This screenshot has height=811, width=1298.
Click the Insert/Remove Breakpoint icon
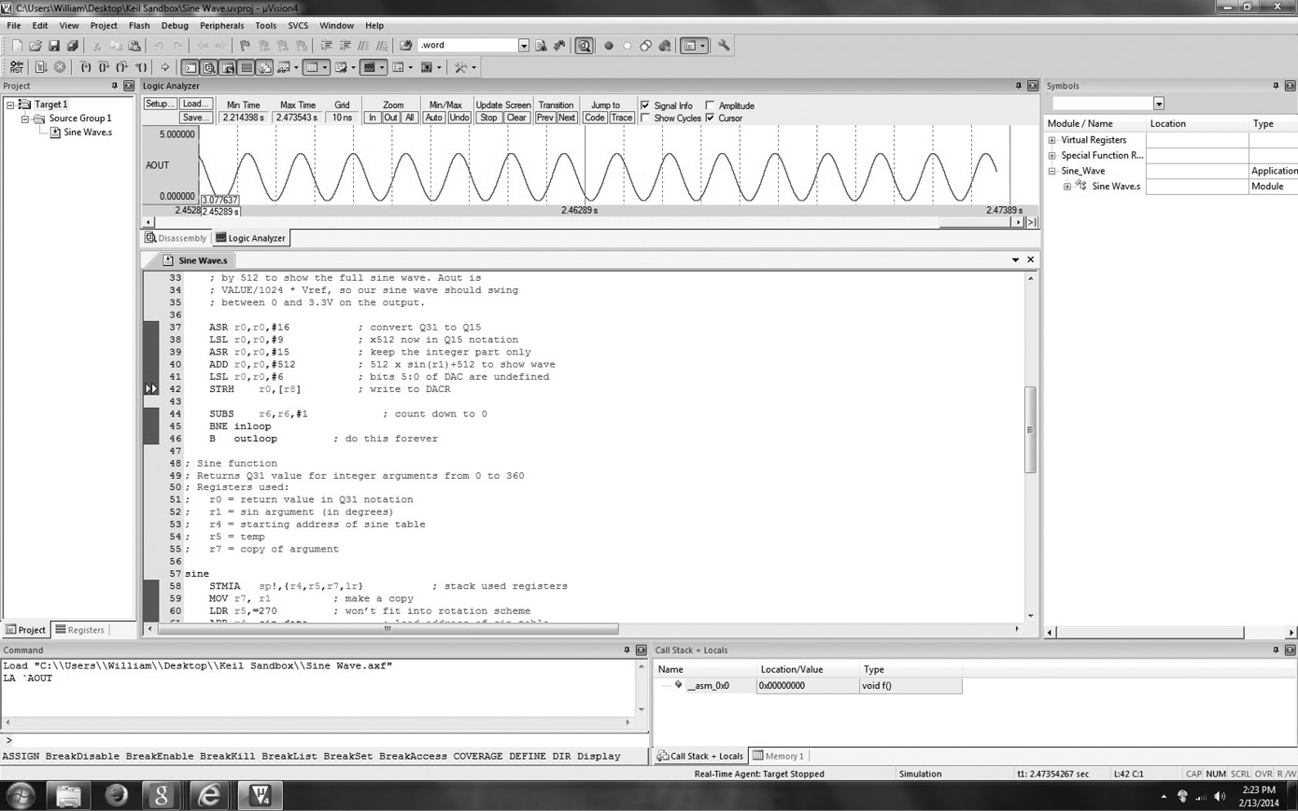coord(245,44)
